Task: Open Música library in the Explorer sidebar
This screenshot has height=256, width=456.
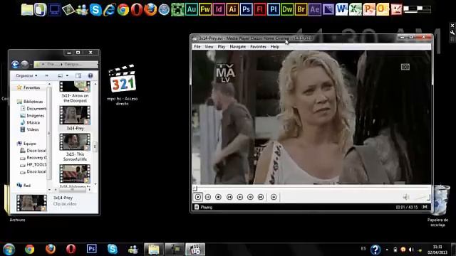Action: [x=30, y=122]
